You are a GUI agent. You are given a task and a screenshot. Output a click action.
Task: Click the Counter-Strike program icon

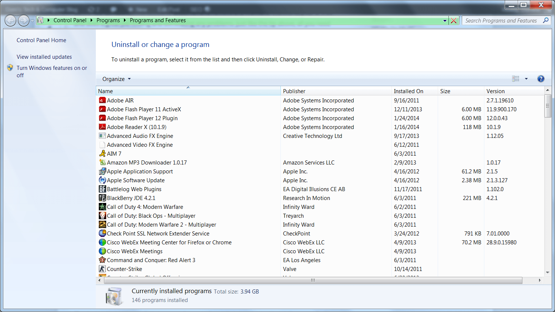tap(102, 269)
